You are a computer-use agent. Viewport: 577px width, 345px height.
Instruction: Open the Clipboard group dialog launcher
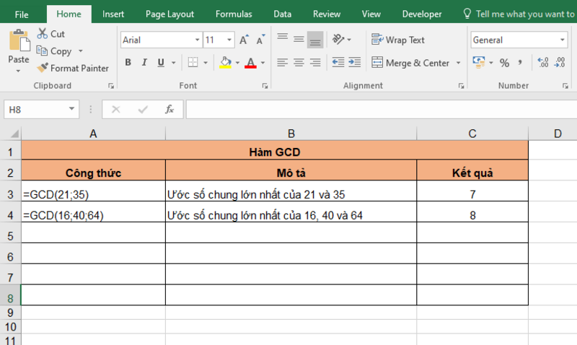click(111, 86)
